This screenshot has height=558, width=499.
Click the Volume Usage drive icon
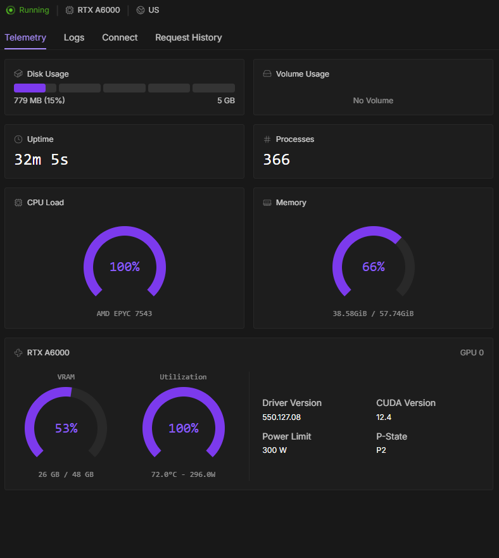click(267, 73)
